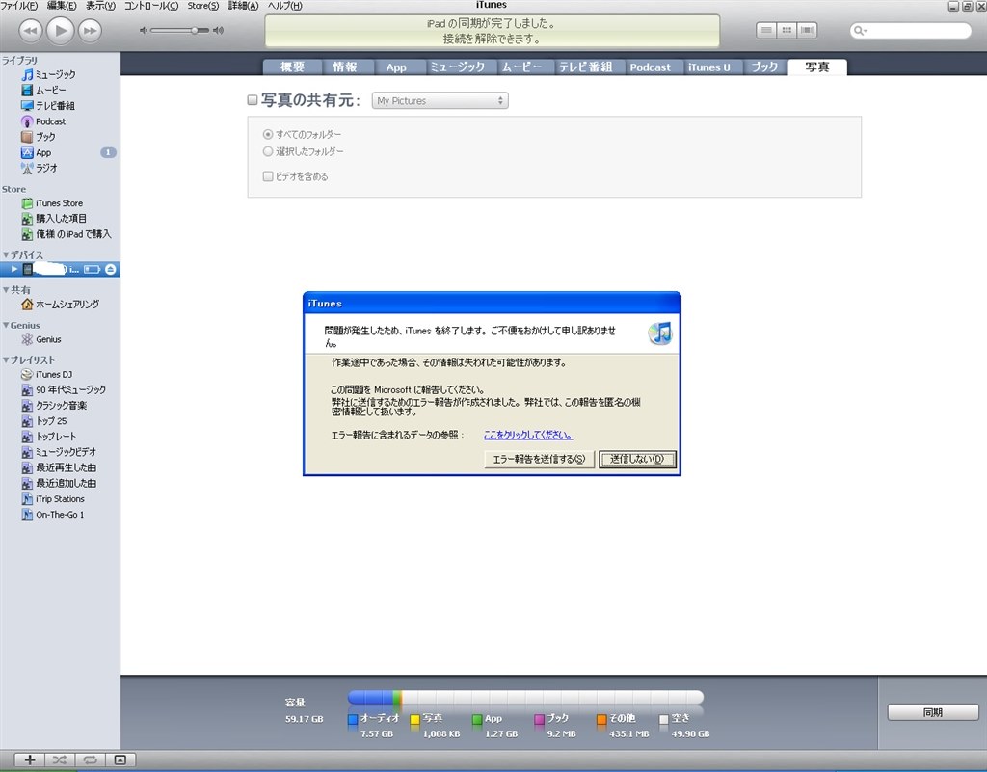Switch to Cover Flow view icon

(x=807, y=30)
